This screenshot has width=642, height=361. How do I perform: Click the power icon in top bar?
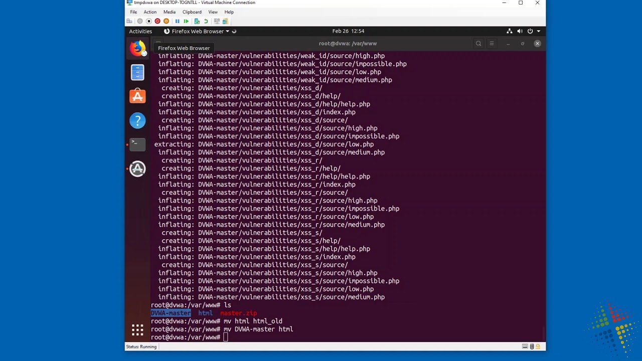(530, 31)
